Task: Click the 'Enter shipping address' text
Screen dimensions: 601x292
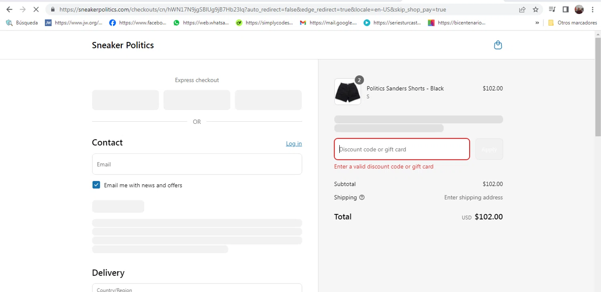Action: [473, 197]
